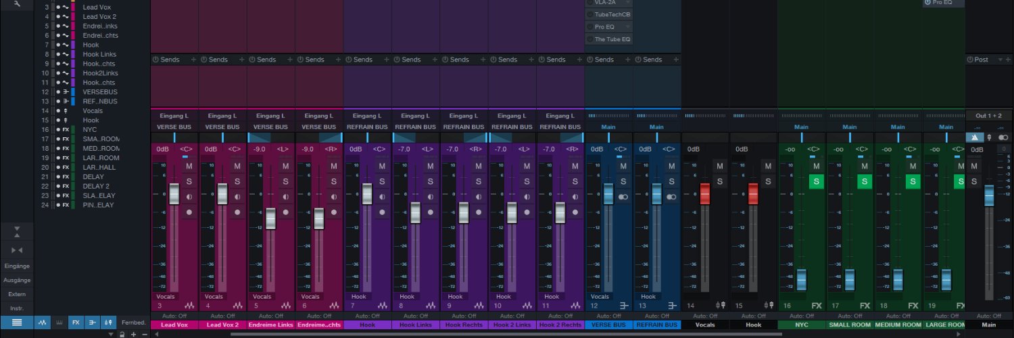Open the REFRAIN BUS output selector on Hook Links
1014x338 pixels.
tap(416, 127)
